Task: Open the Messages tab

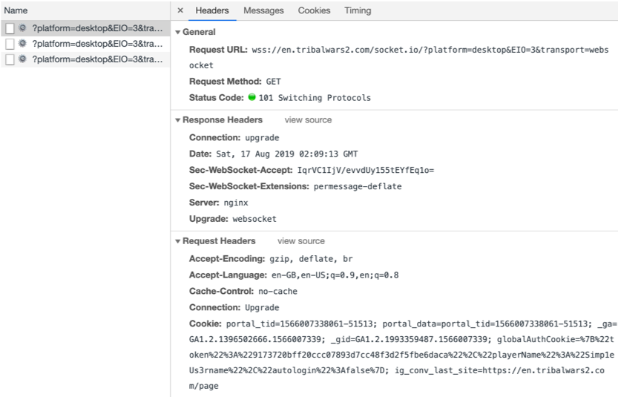Action: pyautogui.click(x=263, y=10)
